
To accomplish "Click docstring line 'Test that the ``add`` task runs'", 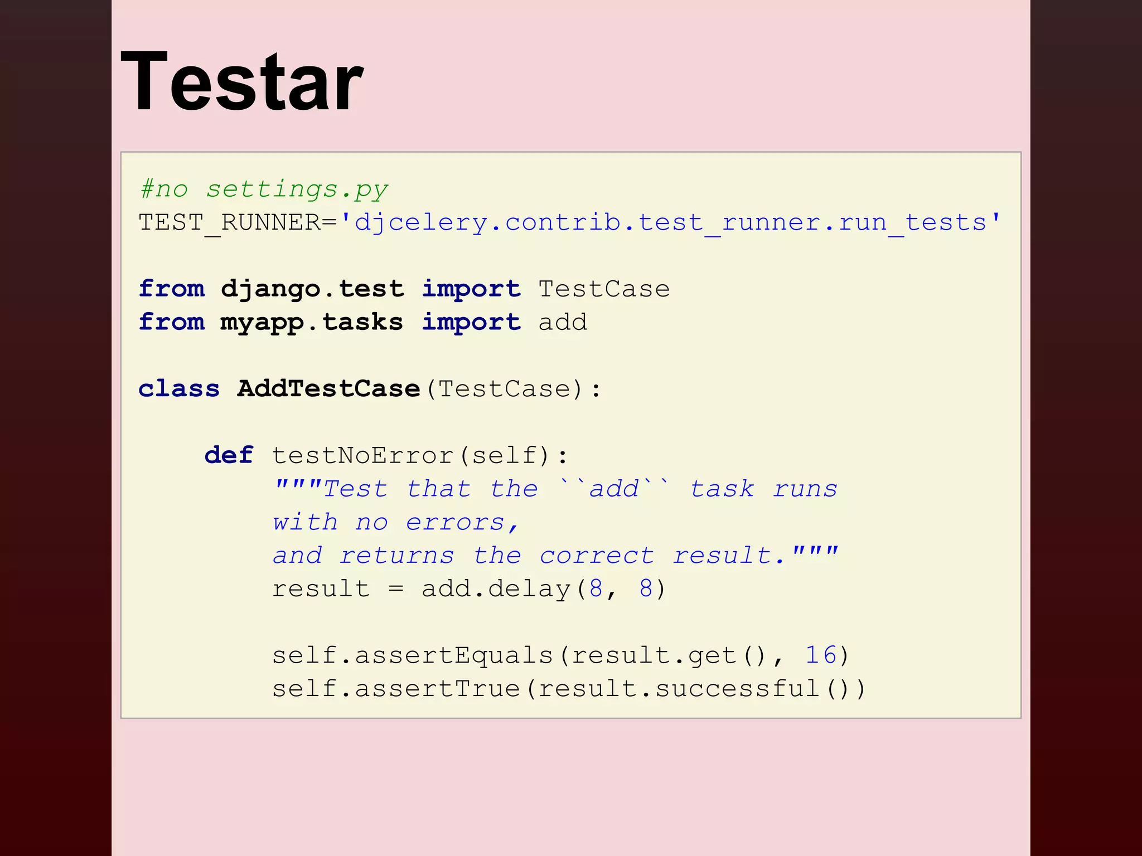I will [555, 489].
